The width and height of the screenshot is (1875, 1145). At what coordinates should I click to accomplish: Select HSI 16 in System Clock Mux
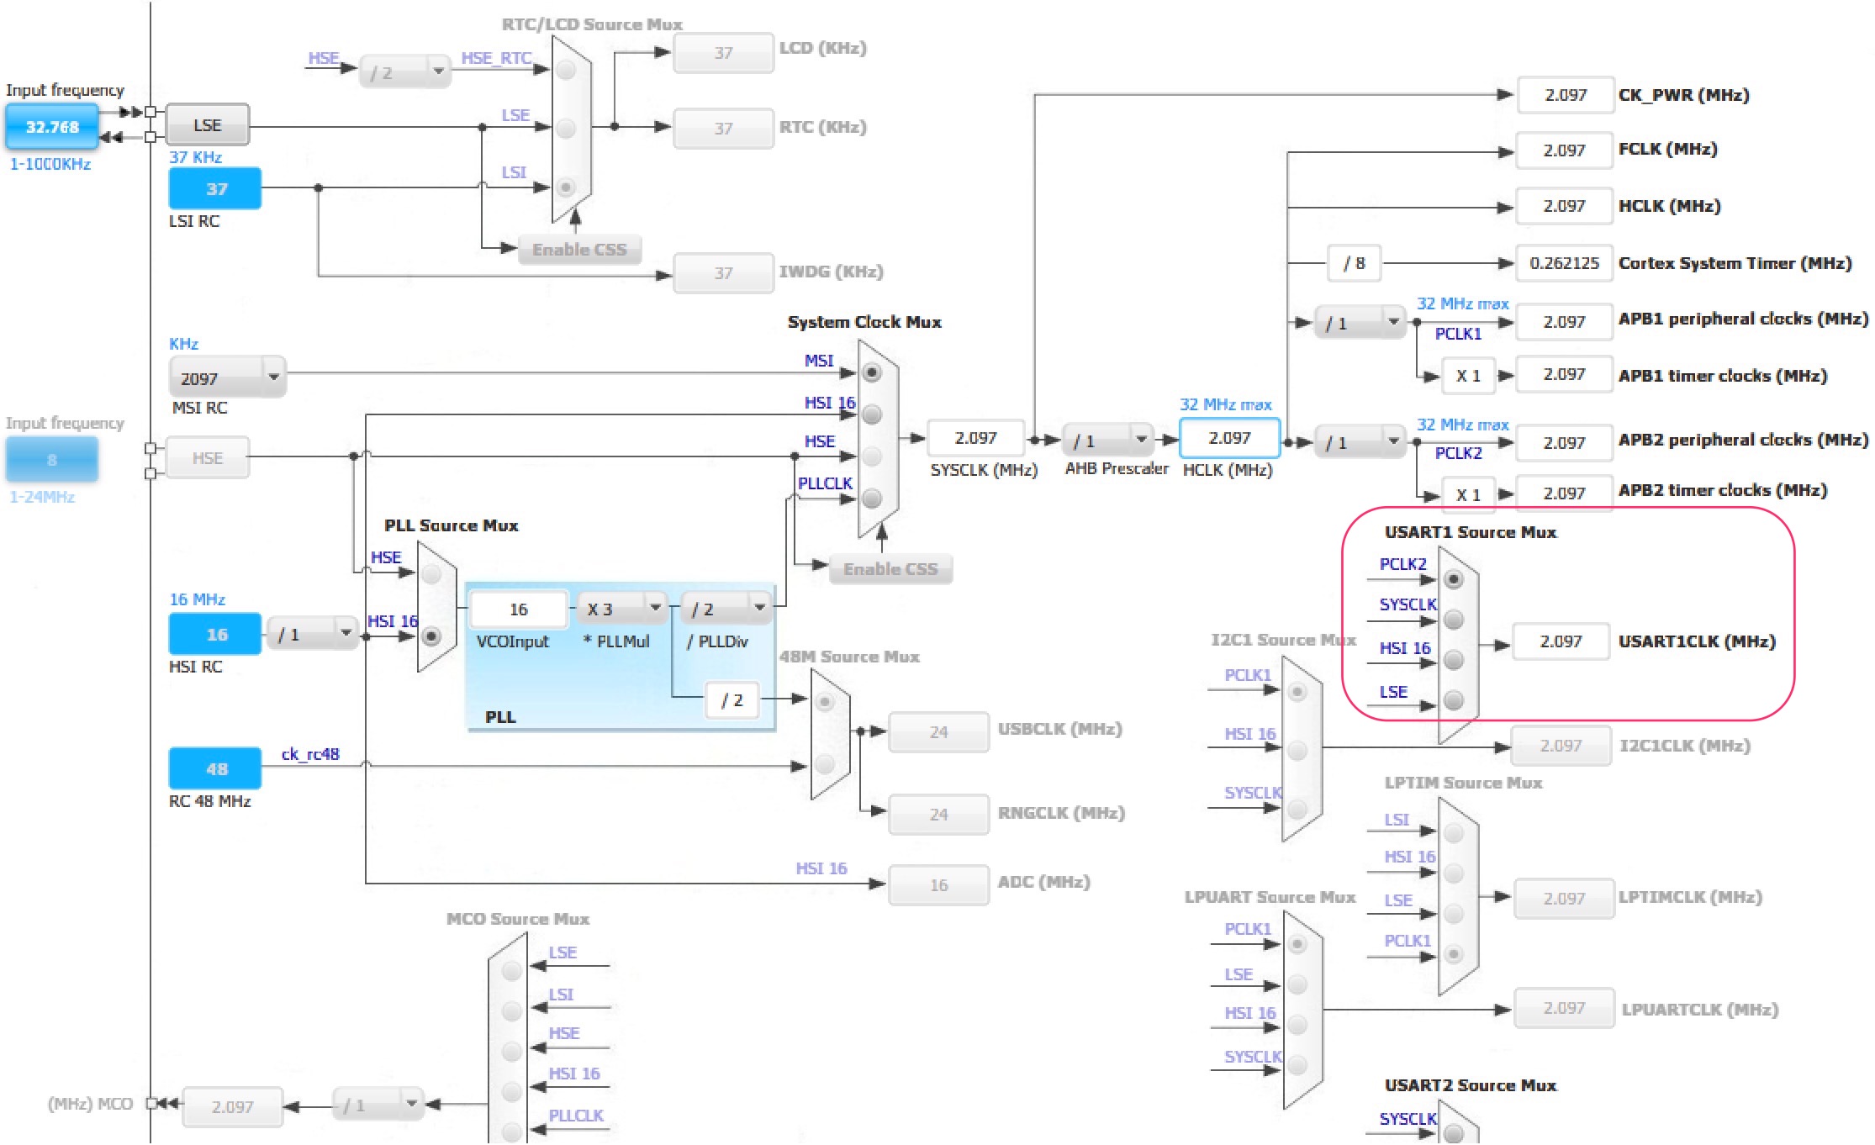(872, 414)
